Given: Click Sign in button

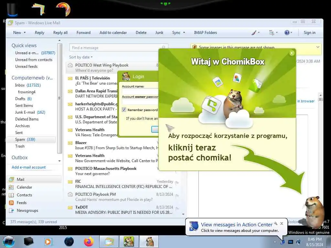Looking at the screenshot, I should [309, 33].
